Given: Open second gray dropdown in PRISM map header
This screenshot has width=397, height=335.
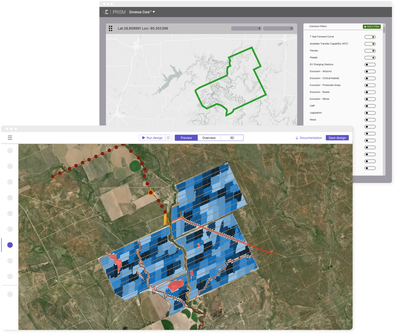Looking at the screenshot, I should 278,28.
